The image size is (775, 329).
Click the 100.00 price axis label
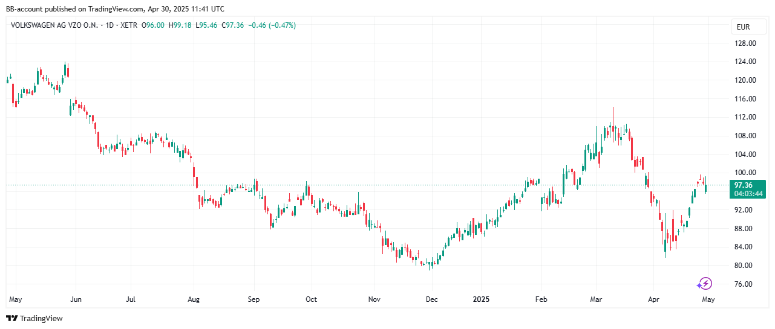[745, 173]
